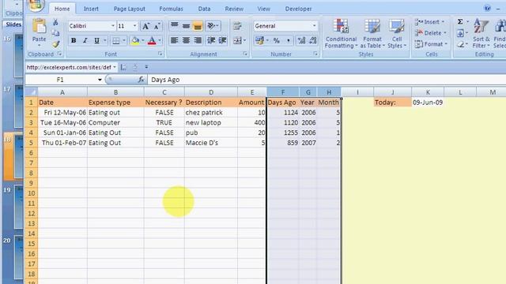Click the Select All corner button
Screen dimensions: 506x284
tap(32, 92)
